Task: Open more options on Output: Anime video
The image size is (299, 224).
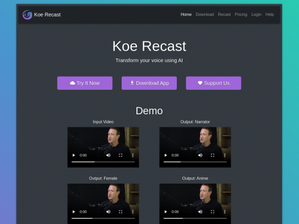Action: click(x=225, y=211)
